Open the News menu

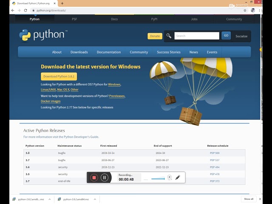[x=194, y=52]
